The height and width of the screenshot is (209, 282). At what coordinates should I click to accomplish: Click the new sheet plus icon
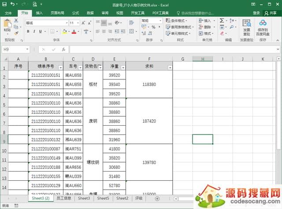click(157, 199)
